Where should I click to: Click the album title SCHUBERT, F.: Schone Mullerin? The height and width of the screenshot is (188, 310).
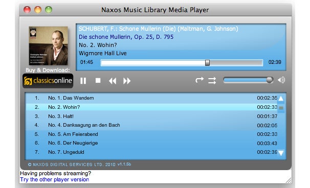(159, 29)
